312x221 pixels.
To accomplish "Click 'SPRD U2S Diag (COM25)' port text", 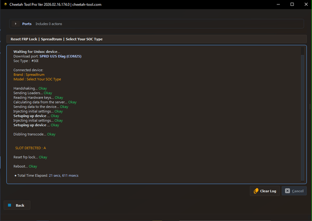I will pos(60,56).
